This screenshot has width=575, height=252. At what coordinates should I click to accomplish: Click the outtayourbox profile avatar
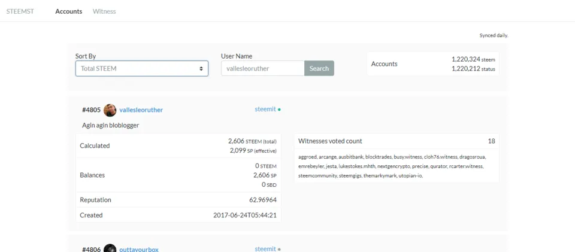pos(110,248)
